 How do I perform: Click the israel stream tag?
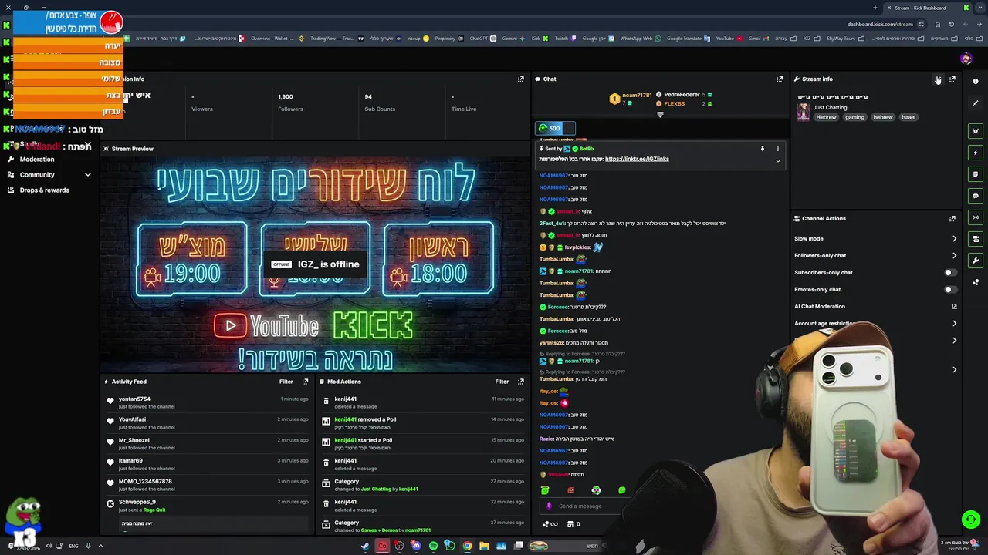click(x=908, y=117)
